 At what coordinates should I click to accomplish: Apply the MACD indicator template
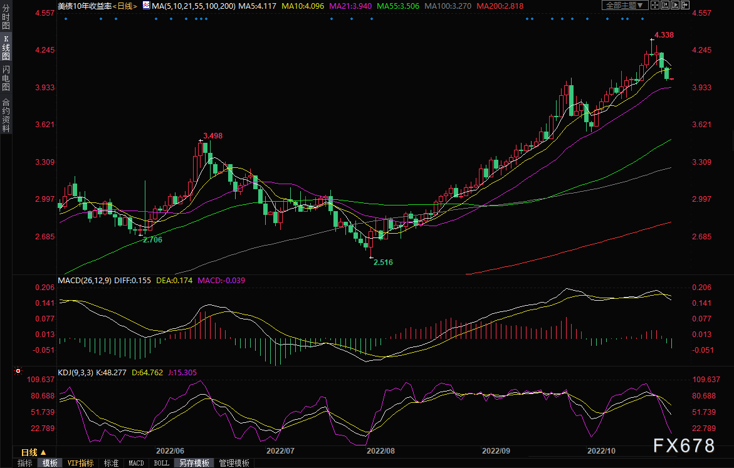tap(136, 463)
